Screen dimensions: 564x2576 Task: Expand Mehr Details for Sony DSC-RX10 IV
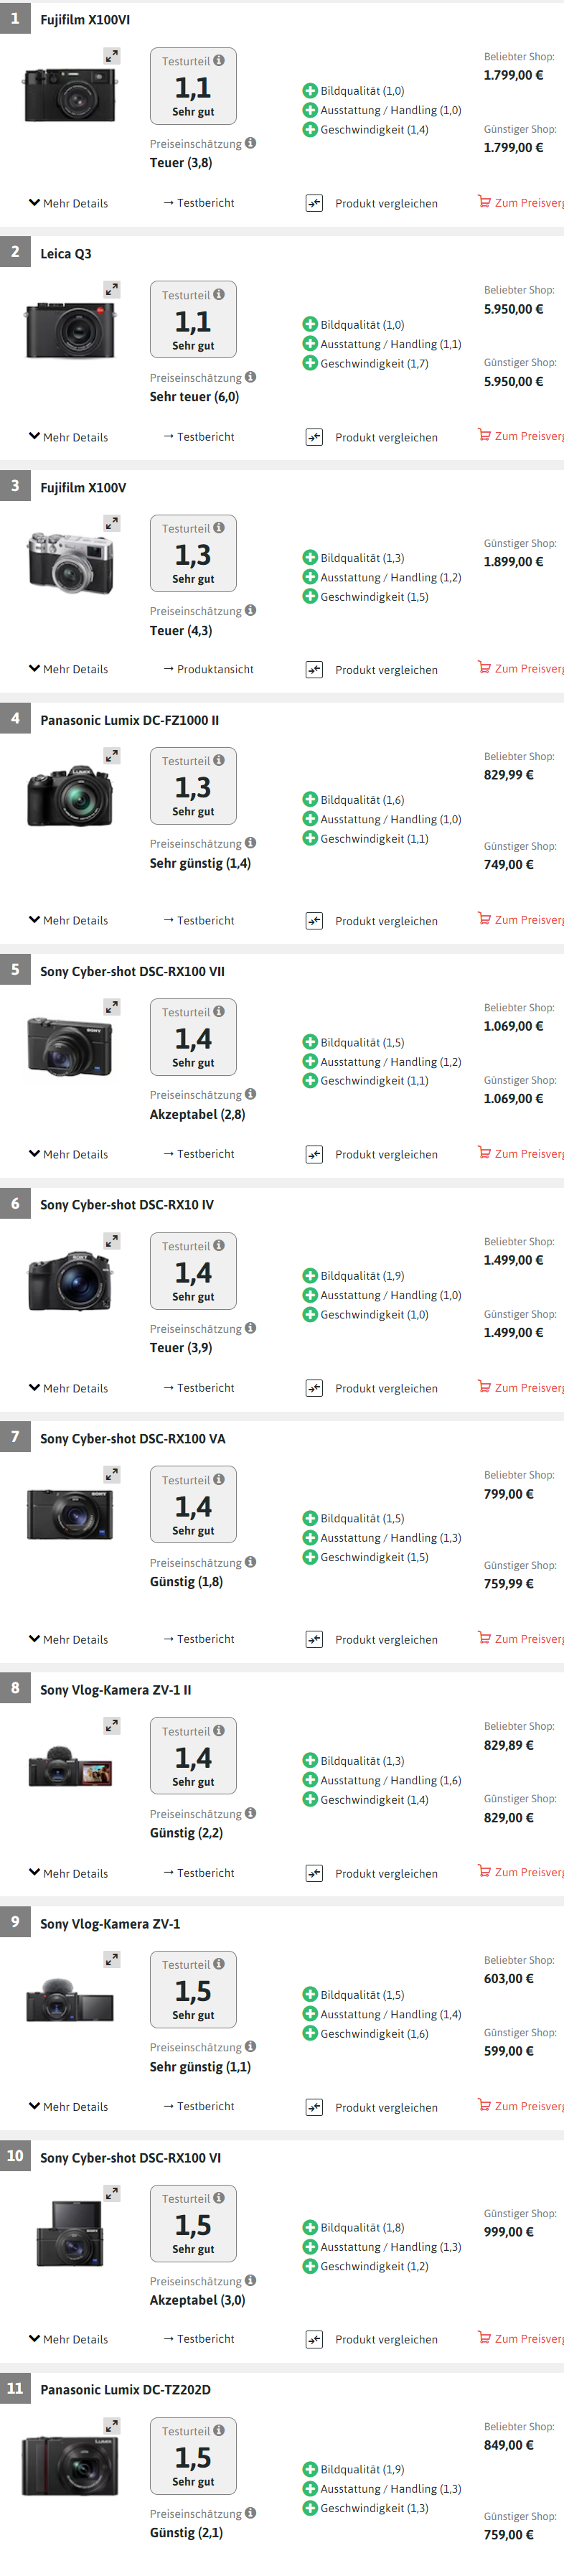(69, 1389)
